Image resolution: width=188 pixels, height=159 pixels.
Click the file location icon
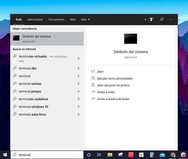(x=93, y=85)
